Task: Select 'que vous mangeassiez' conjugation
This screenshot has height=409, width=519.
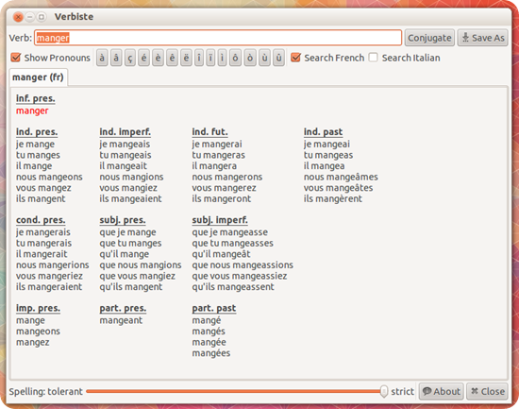Action: 240,276
